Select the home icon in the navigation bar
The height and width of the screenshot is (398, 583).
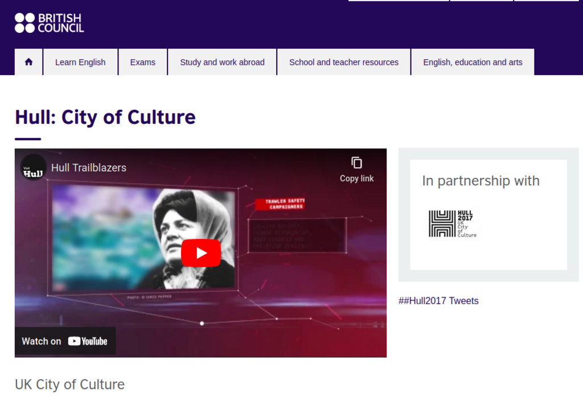[28, 61]
